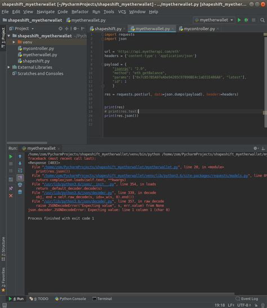The width and height of the screenshot is (267, 308).
Task: Click inspector icon near UTF-8 in status bar
Action: (x=256, y=305)
